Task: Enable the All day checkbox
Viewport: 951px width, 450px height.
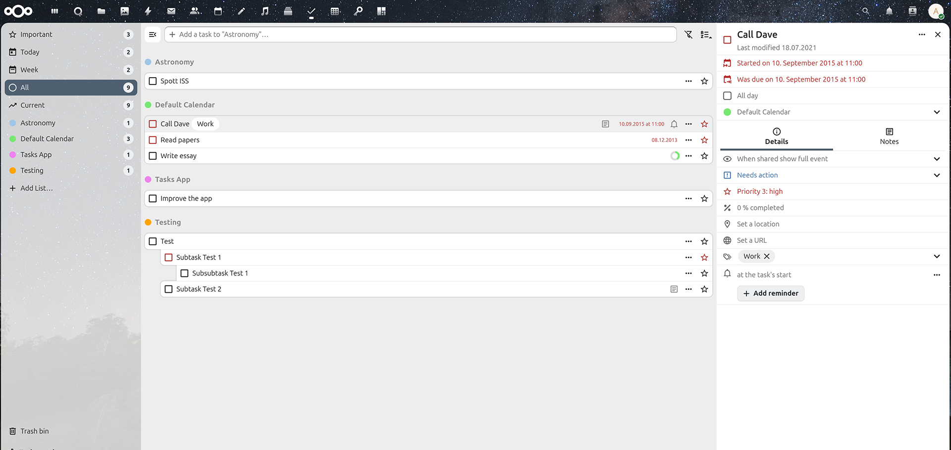Action: [727, 96]
